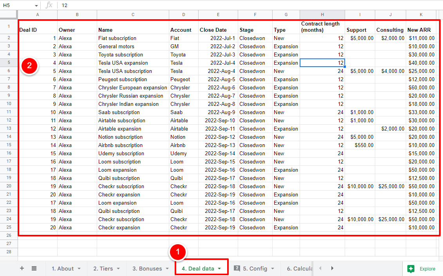The width and height of the screenshot is (443, 276).
Task: Select row 27 header
Action: point(9,243)
